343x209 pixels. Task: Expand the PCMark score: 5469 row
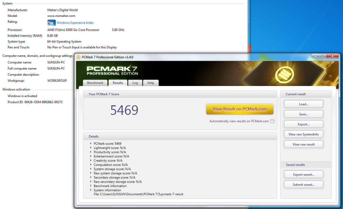[91, 144]
